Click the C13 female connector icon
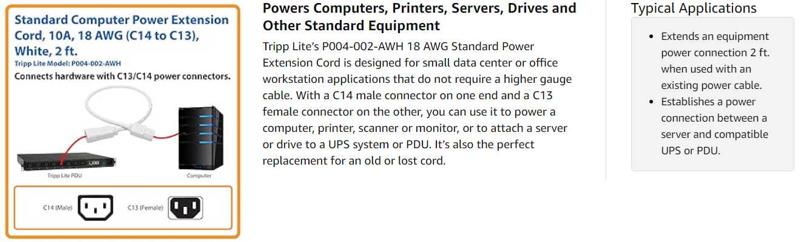The height and width of the screenshot is (242, 812). pos(185,209)
